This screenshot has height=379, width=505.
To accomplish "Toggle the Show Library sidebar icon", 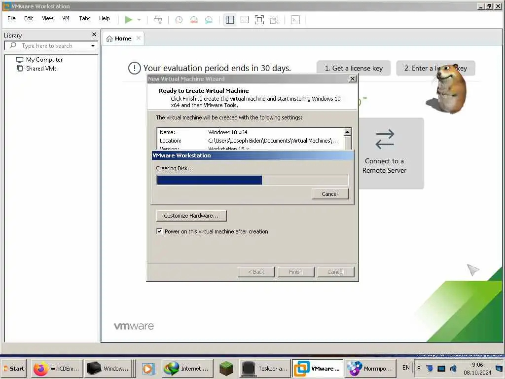I will 230,20.
